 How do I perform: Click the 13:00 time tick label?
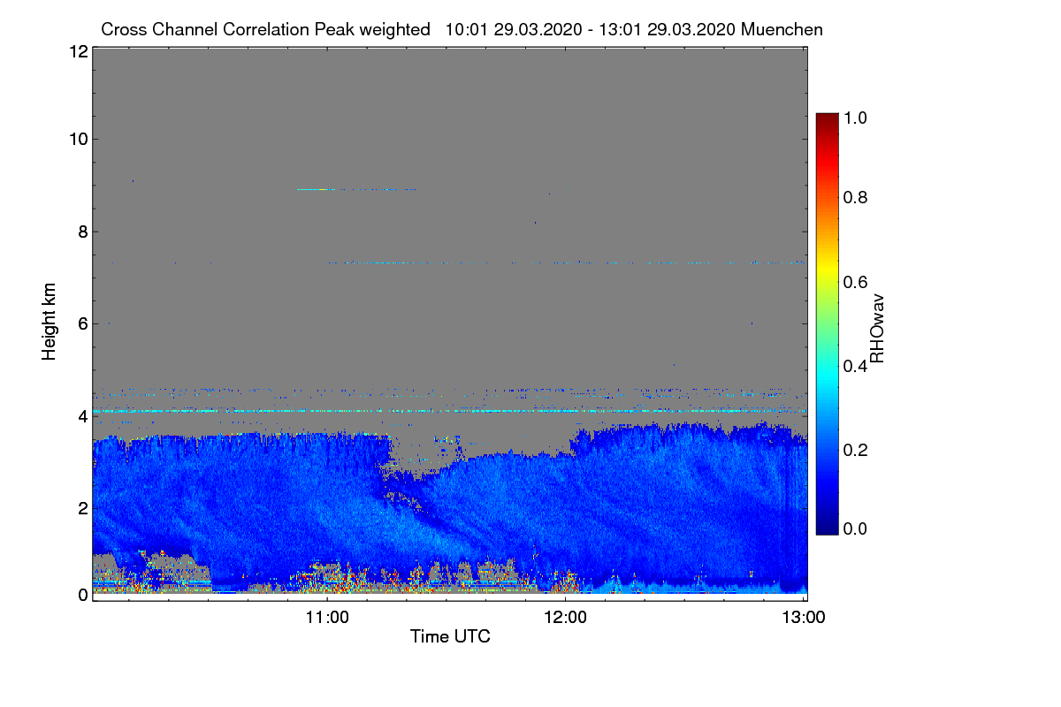(804, 617)
